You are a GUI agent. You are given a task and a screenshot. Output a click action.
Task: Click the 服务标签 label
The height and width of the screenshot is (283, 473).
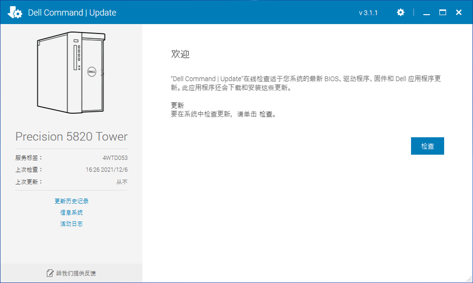click(29, 158)
